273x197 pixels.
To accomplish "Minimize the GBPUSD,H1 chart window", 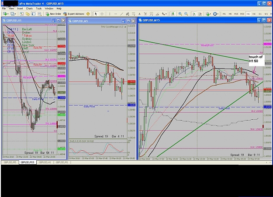I will click(x=53, y=21).
